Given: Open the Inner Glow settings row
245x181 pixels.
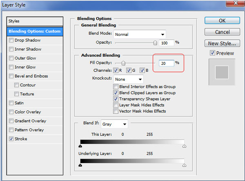Looking at the screenshot, I should pos(35,67).
